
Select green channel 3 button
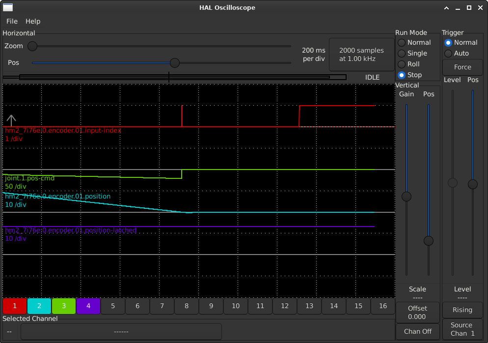click(x=64, y=306)
